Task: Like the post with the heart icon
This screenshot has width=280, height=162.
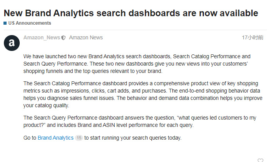Action: (x=260, y=160)
